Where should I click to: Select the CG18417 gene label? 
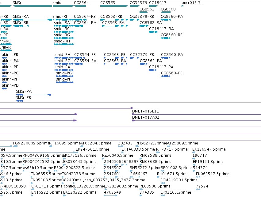[158, 3]
